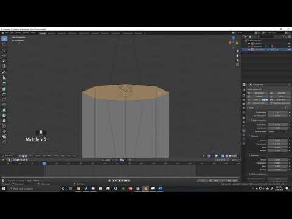Select the Loop Cut tool

[4, 100]
